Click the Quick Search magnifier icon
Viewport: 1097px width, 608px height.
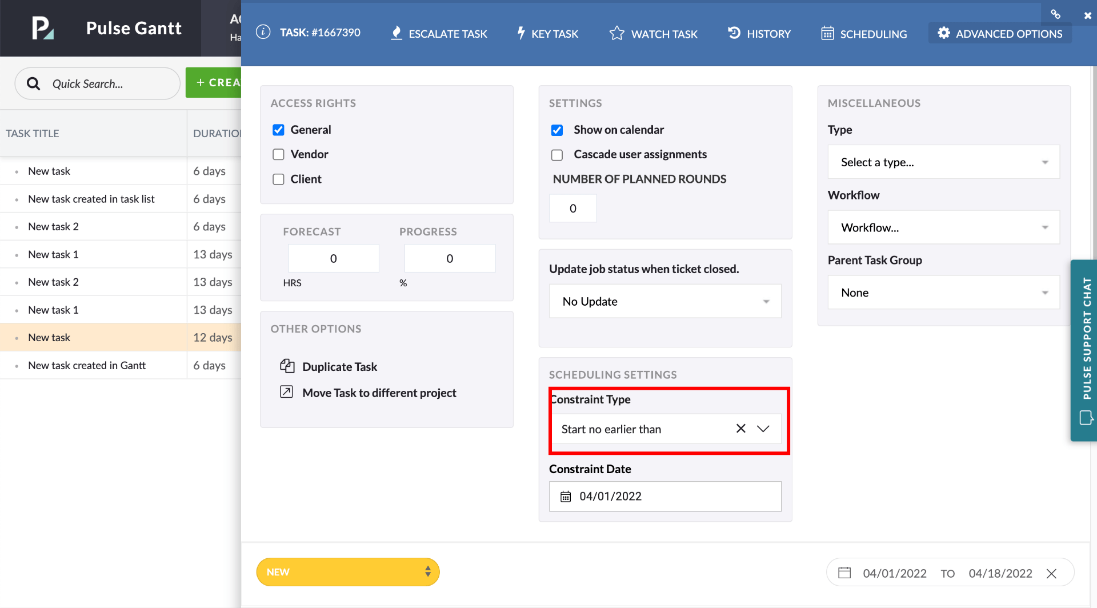(x=34, y=83)
